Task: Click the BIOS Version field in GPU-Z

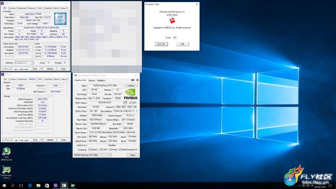Action: [105, 102]
